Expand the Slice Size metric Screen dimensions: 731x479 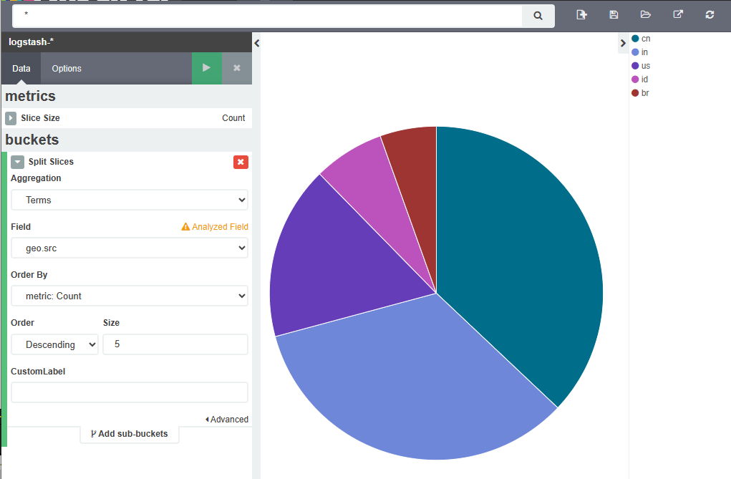[x=11, y=118]
